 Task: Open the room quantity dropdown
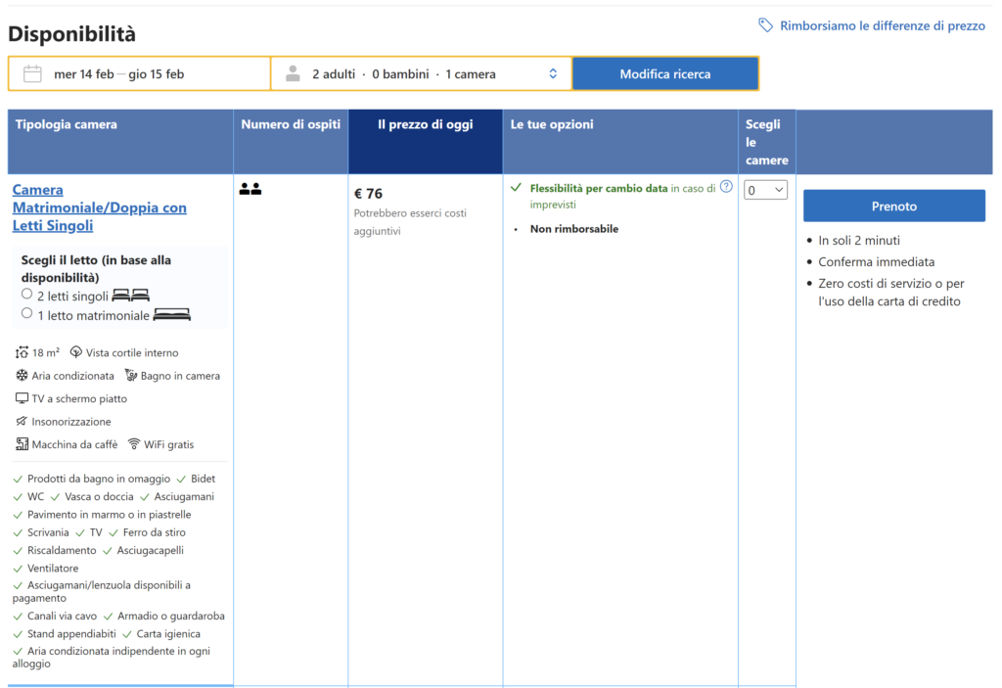tap(765, 191)
